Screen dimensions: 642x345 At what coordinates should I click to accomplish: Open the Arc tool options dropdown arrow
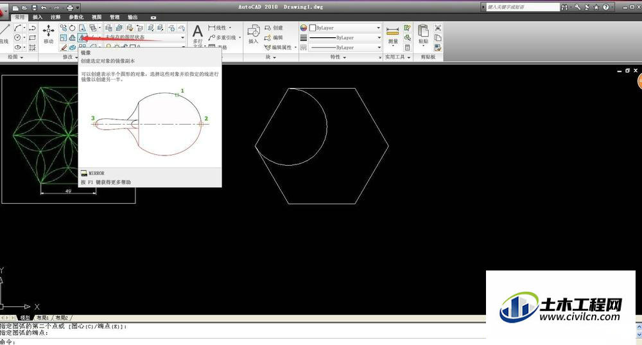pos(24,28)
